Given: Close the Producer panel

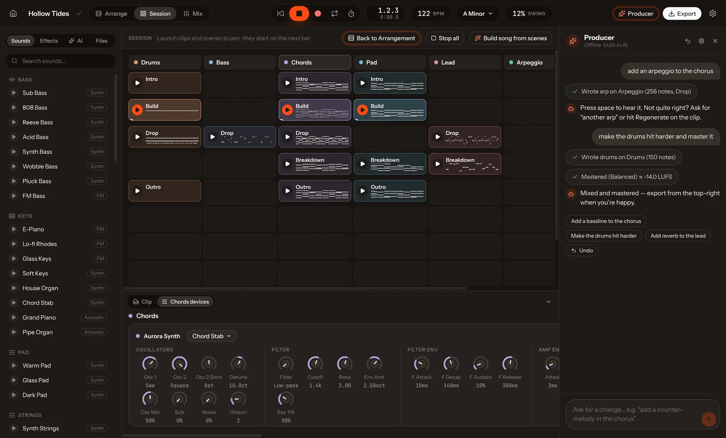Looking at the screenshot, I should point(715,41).
